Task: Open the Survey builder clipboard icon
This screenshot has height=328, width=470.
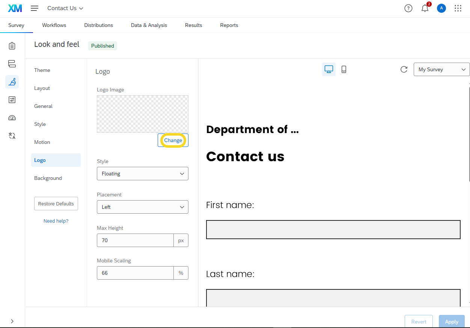Action: point(12,46)
